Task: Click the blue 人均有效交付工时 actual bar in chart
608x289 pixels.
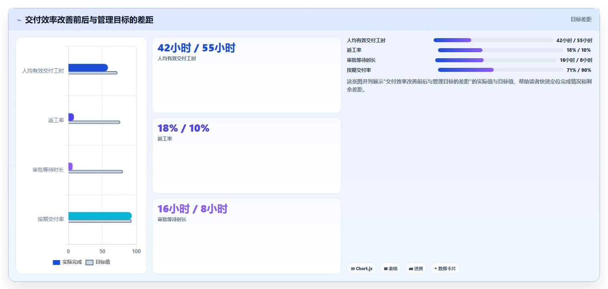Action: [88, 67]
